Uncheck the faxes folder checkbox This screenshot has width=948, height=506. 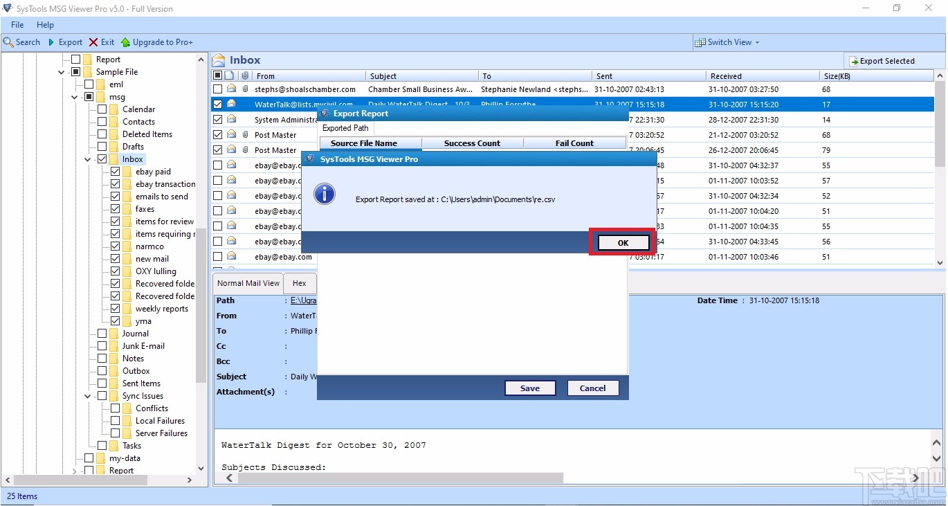pyautogui.click(x=116, y=209)
